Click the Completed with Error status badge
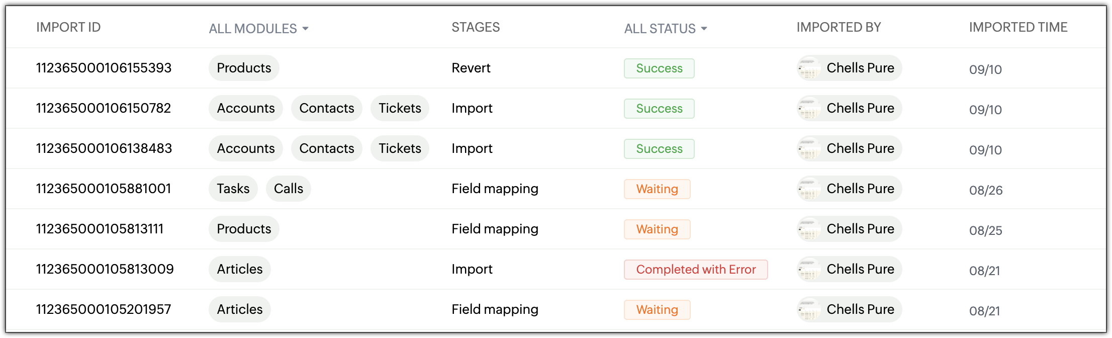1112x338 pixels. pyautogui.click(x=696, y=269)
